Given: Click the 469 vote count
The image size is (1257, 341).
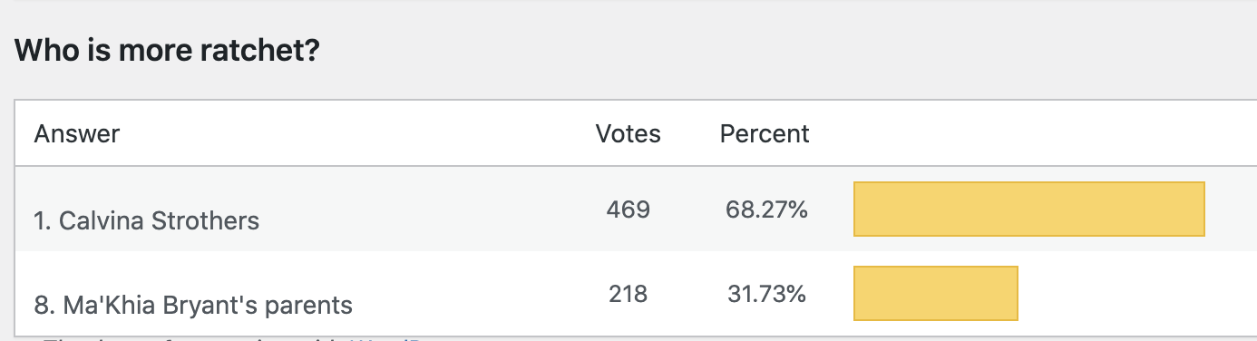Looking at the screenshot, I should point(628,209).
